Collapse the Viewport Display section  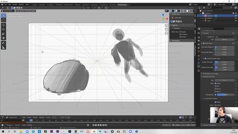(202, 77)
